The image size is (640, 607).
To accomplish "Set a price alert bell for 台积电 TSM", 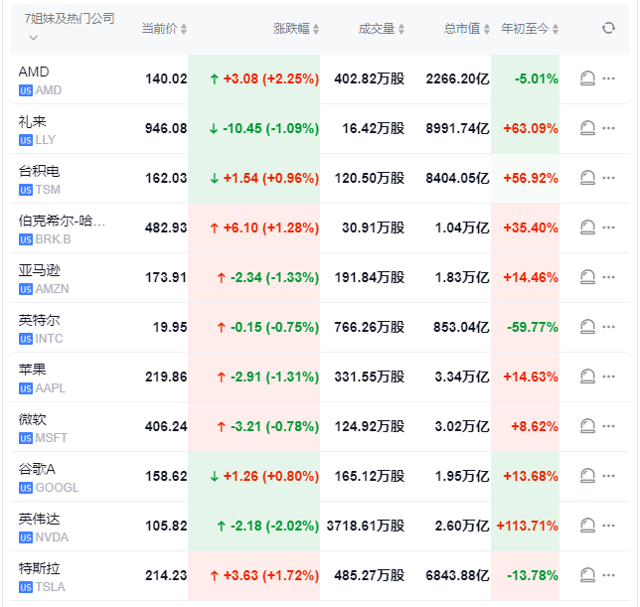I will [587, 178].
